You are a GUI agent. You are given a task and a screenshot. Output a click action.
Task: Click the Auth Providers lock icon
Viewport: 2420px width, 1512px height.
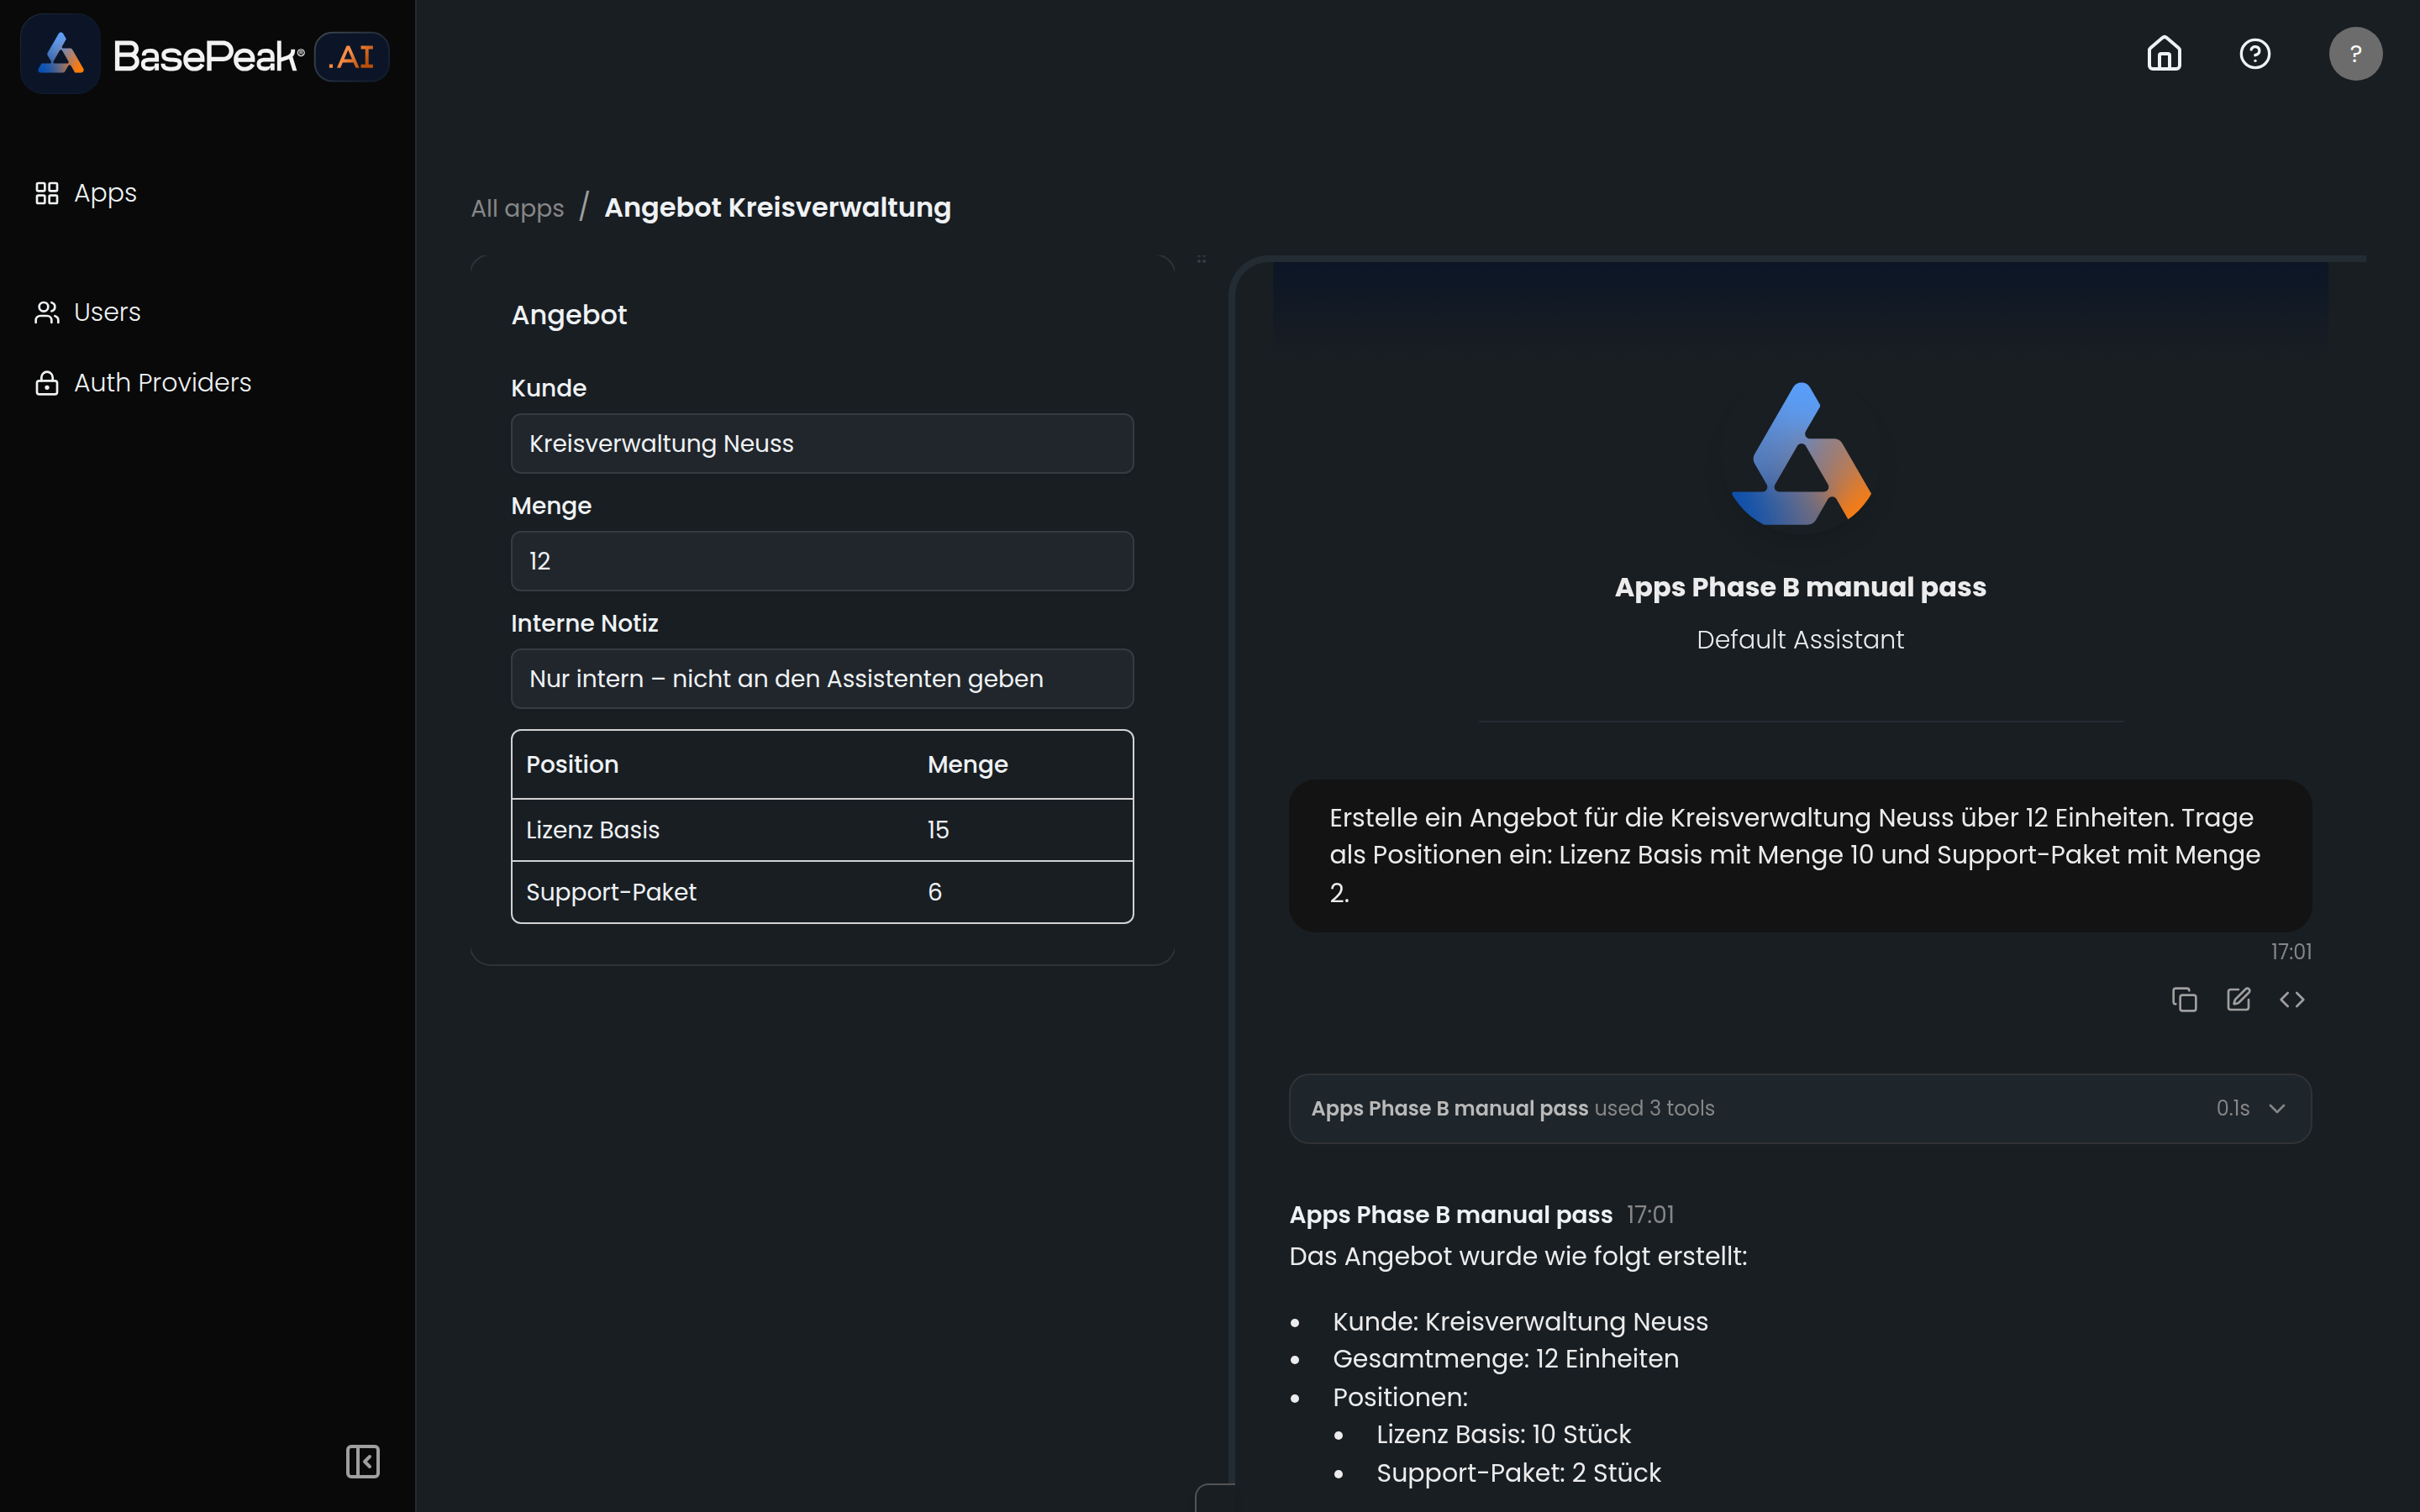coord(47,382)
